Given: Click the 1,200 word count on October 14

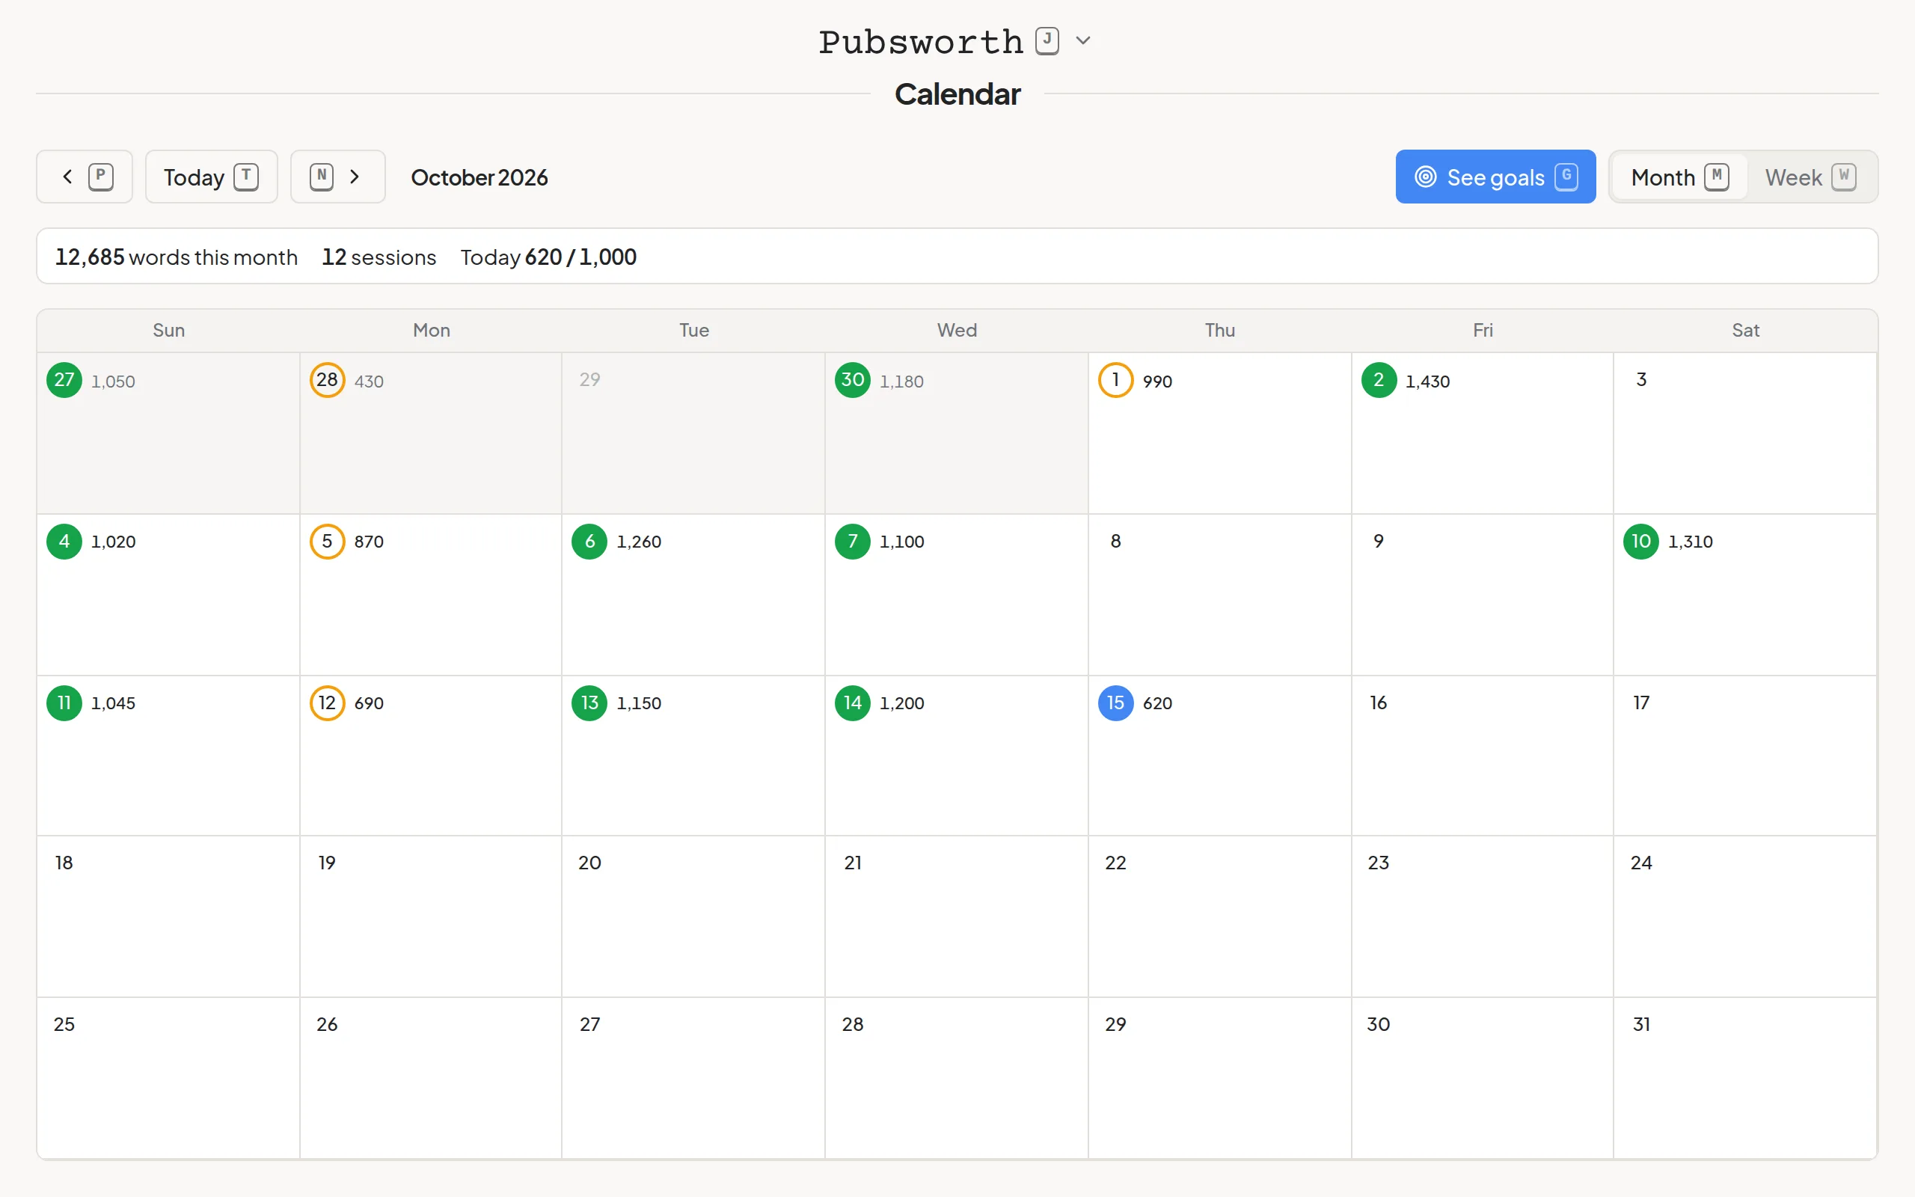Looking at the screenshot, I should tap(901, 703).
